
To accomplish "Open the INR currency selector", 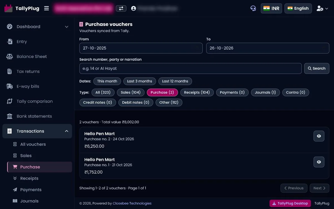I will (271, 8).
